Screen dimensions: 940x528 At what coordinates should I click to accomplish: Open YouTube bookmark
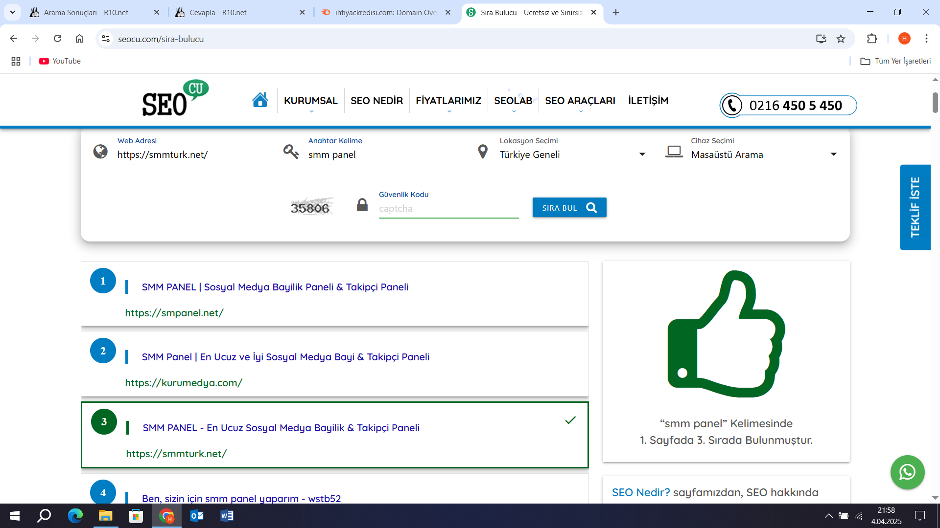[x=60, y=61]
